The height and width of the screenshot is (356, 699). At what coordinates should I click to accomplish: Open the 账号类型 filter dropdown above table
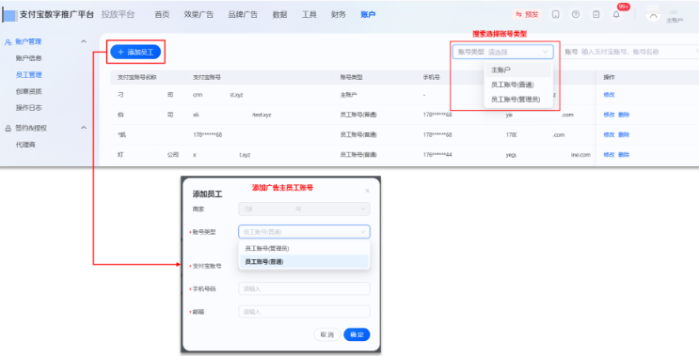pos(503,52)
